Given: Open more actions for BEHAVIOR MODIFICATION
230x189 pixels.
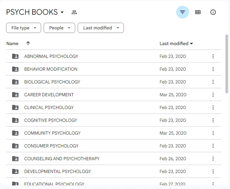Looking at the screenshot, I should [x=213, y=69].
